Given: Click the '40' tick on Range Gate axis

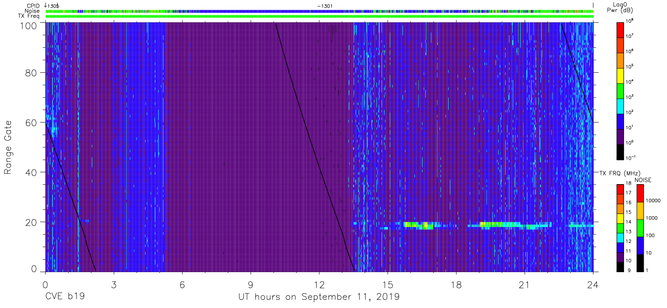Looking at the screenshot, I should (32, 172).
